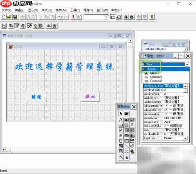Select the Select Objects pointer tool

(x=121, y=114)
